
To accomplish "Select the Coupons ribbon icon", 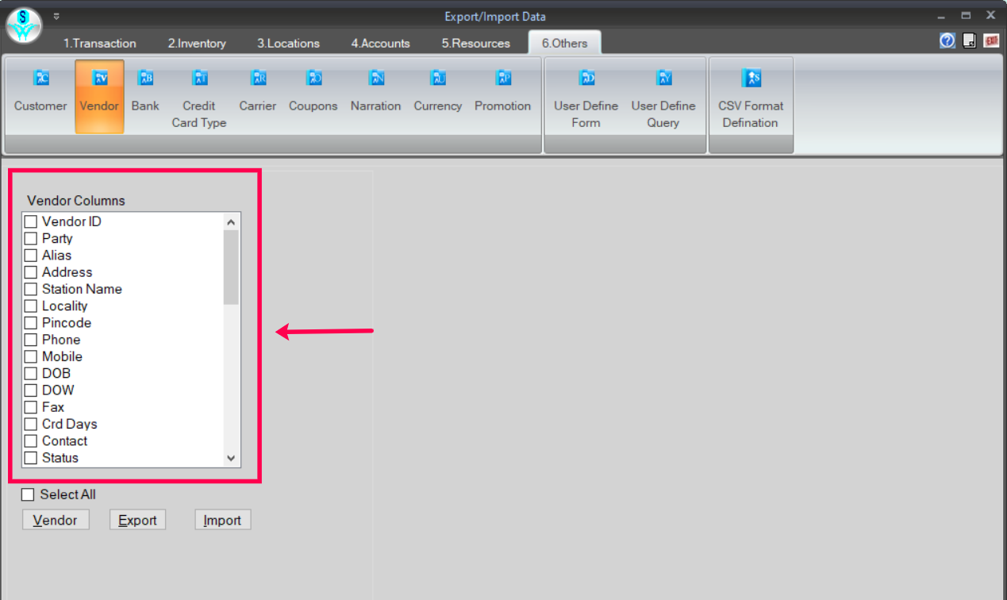I will [313, 96].
